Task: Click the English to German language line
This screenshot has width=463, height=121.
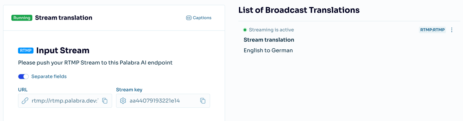Action: tap(268, 50)
